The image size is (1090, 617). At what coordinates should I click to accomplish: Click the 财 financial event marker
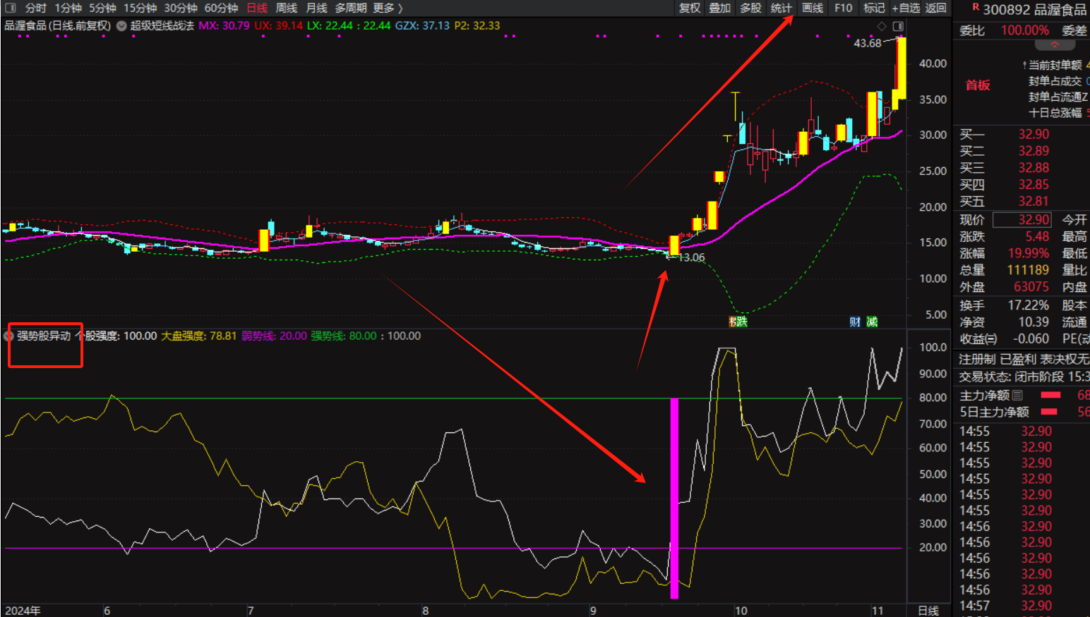(x=855, y=322)
